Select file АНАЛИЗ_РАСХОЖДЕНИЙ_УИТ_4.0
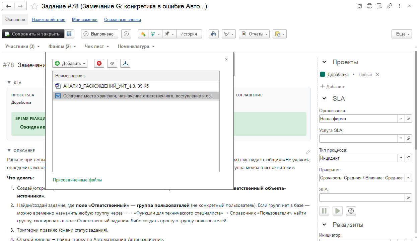This screenshot has width=417, height=244. pyautogui.click(x=136, y=86)
